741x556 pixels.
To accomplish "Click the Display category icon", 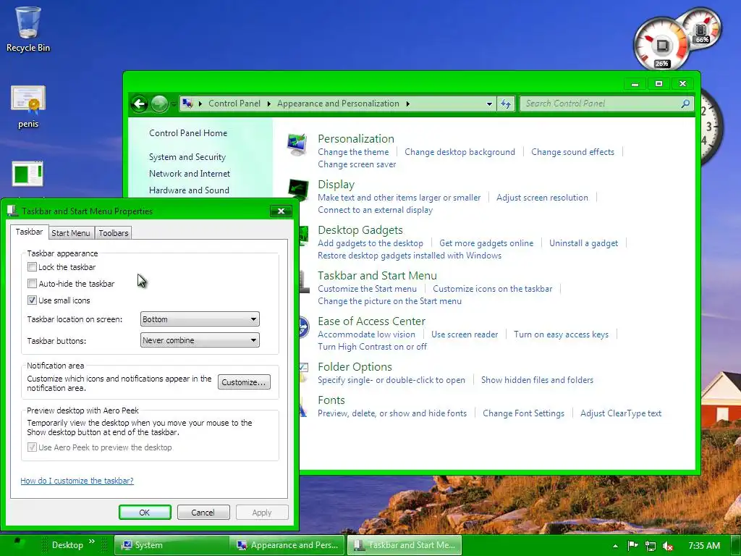I will [298, 190].
